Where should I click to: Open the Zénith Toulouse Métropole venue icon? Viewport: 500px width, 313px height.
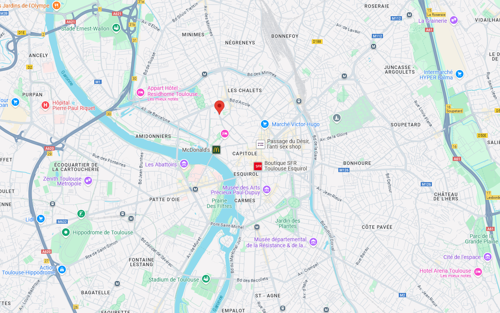pyautogui.click(x=88, y=181)
